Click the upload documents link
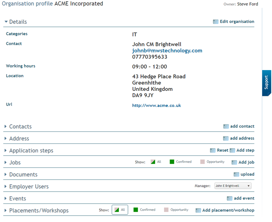 tap(247, 174)
